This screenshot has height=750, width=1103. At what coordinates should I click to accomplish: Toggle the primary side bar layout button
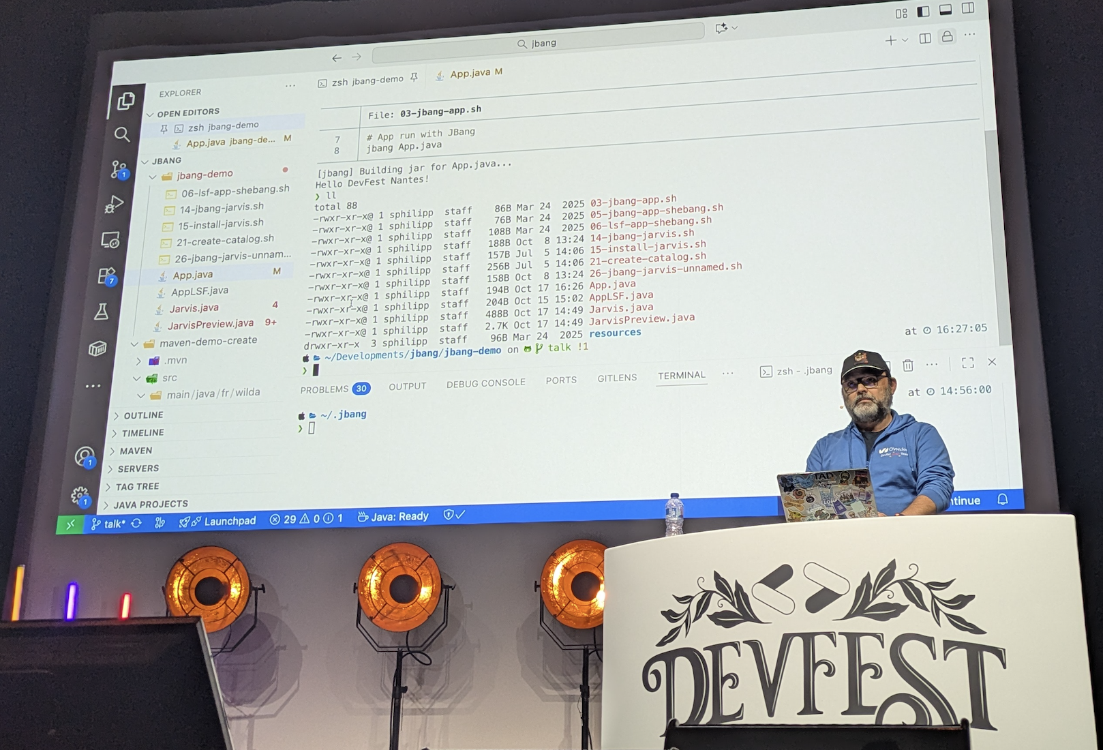(x=923, y=11)
